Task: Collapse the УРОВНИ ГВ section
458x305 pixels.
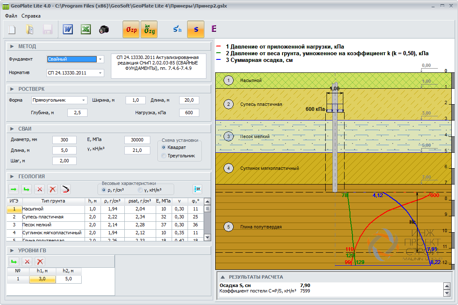Action: [x=12, y=251]
